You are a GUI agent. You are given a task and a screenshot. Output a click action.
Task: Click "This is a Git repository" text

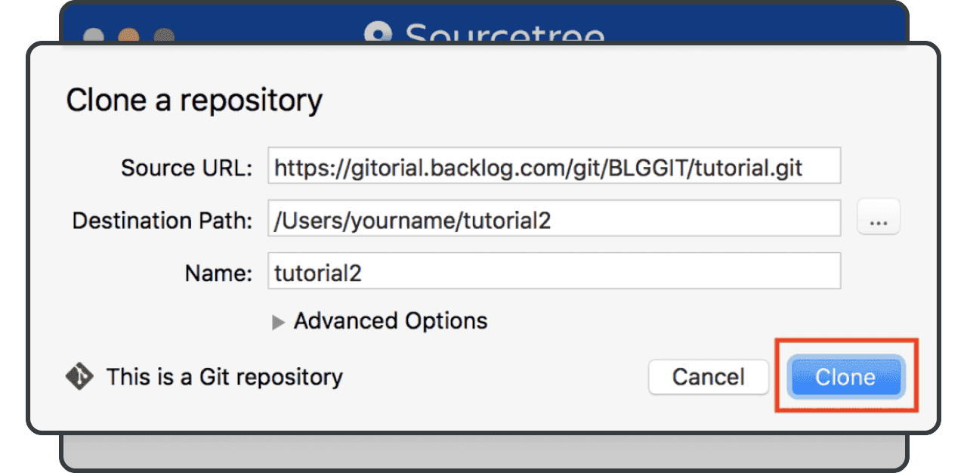click(x=224, y=376)
